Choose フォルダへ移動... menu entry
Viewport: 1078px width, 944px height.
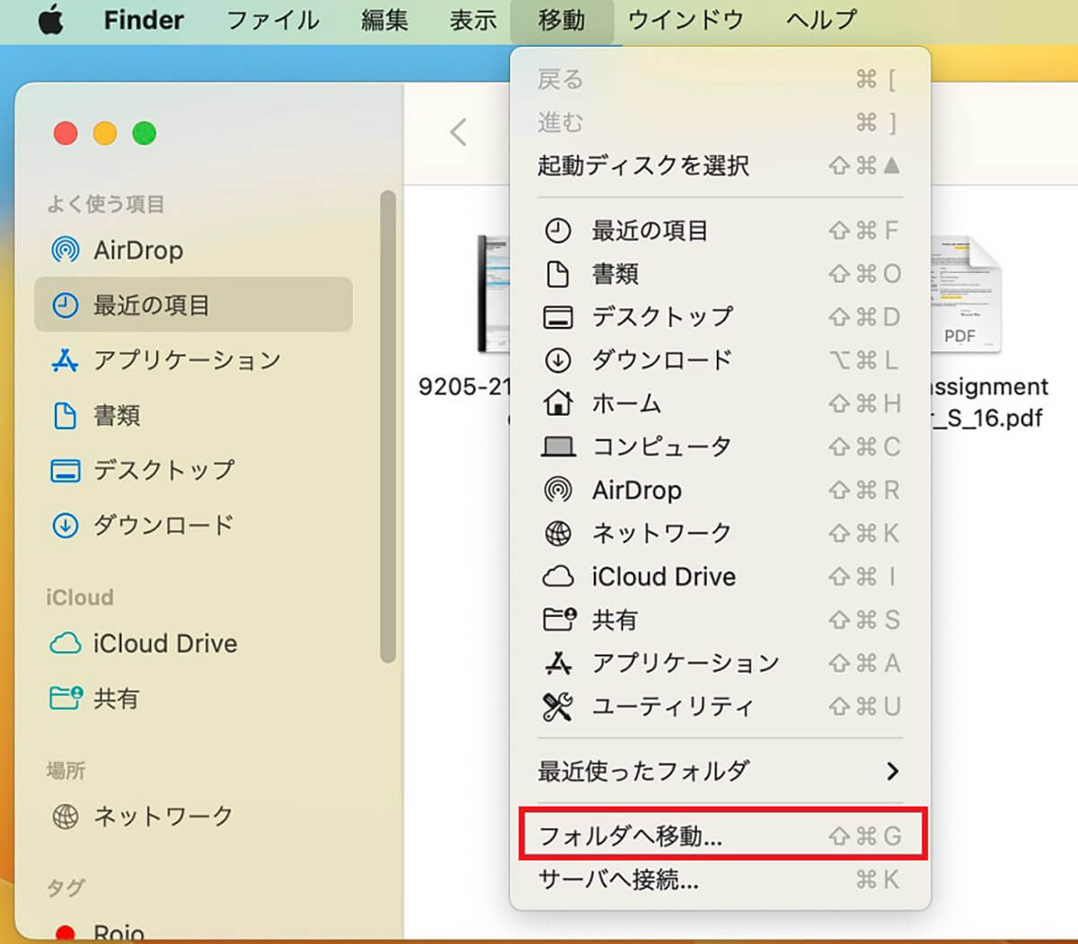pyautogui.click(x=719, y=836)
